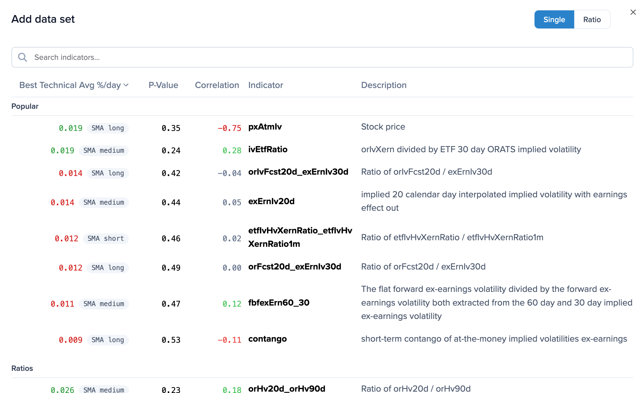Image resolution: width=644 pixels, height=393 pixels.
Task: Switch to Single mode
Action: [554, 20]
